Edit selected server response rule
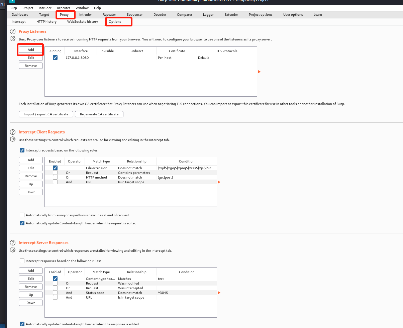Image resolution: width=403 pixels, height=328 pixels. (x=31, y=279)
